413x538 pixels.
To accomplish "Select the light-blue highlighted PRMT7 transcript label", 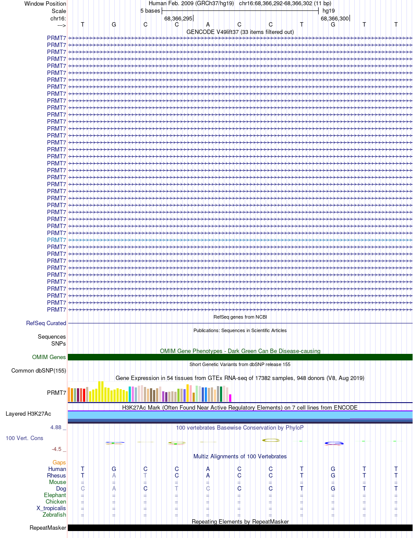I will (x=57, y=240).
